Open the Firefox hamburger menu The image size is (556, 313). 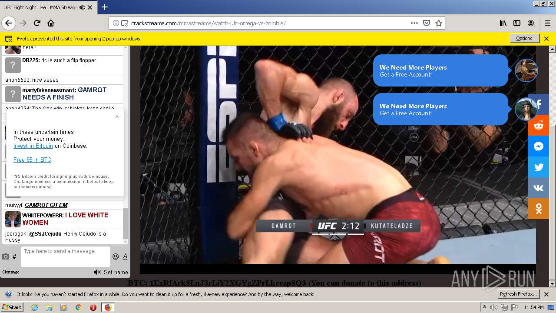pos(547,23)
